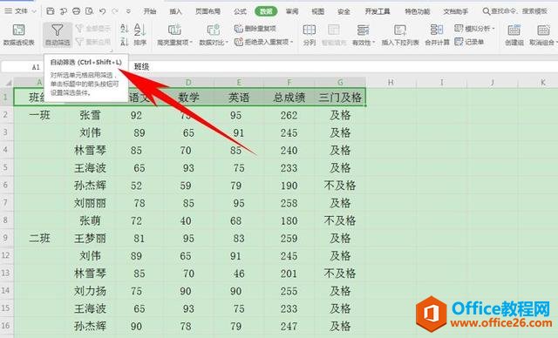Click the export to PDF icon

(x=64, y=11)
